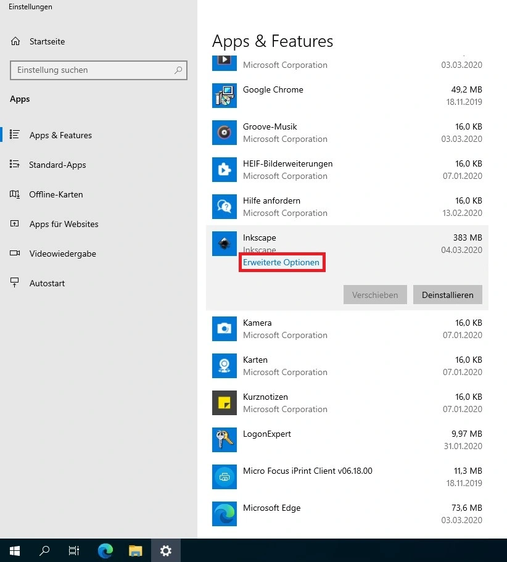Viewport: 507px width, 562px height.
Task: Click the Google Chrome app icon
Action: pyautogui.click(x=225, y=96)
